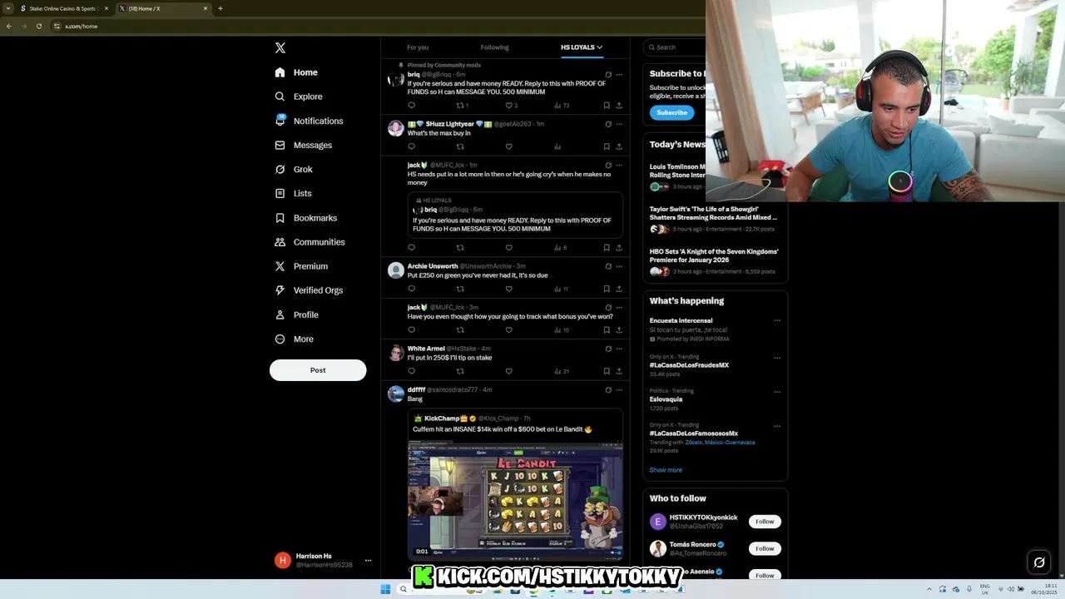This screenshot has height=599, width=1065.
Task: Click the X logo in sidebar
Action: click(280, 48)
